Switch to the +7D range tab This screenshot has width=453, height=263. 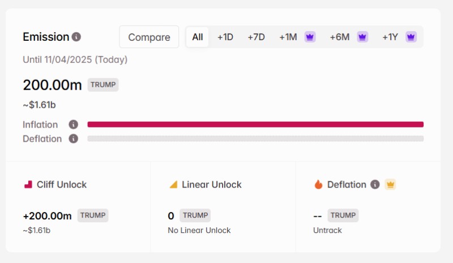(256, 37)
